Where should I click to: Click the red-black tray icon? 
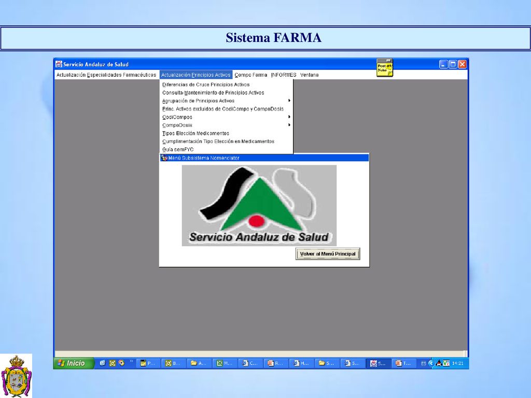(439, 363)
